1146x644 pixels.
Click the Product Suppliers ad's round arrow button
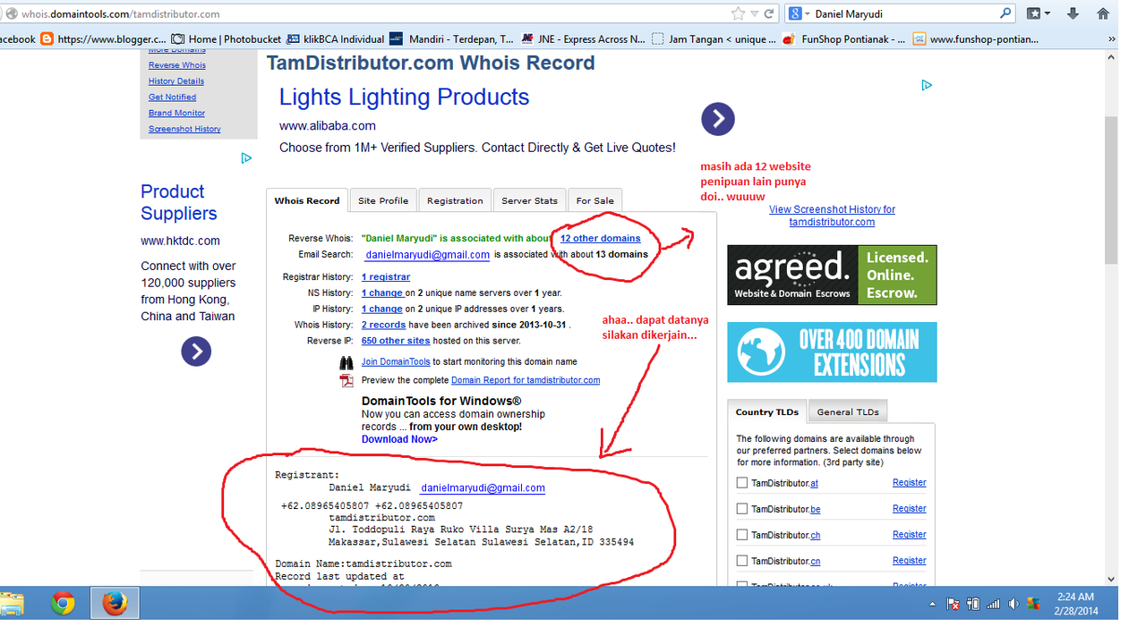[196, 352]
